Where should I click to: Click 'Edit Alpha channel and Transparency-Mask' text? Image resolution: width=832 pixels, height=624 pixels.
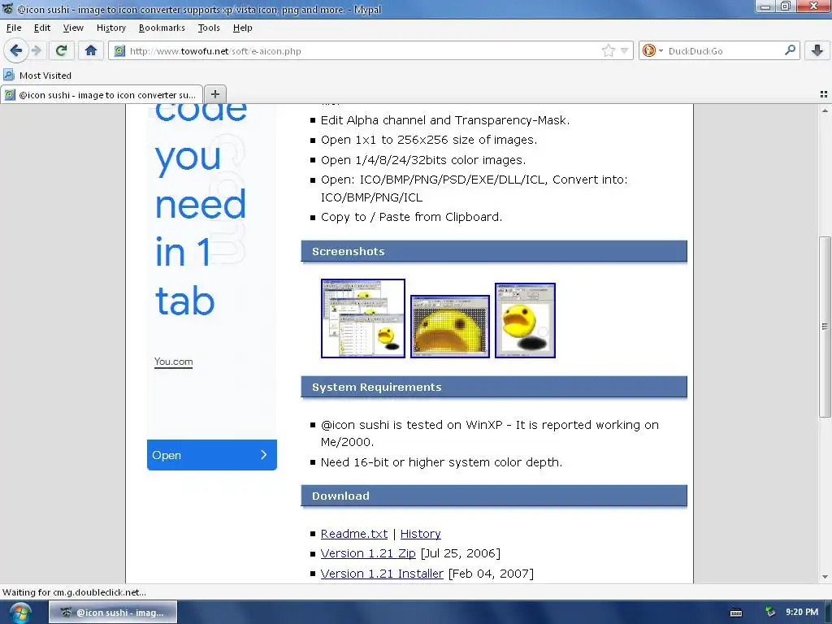[x=445, y=120]
